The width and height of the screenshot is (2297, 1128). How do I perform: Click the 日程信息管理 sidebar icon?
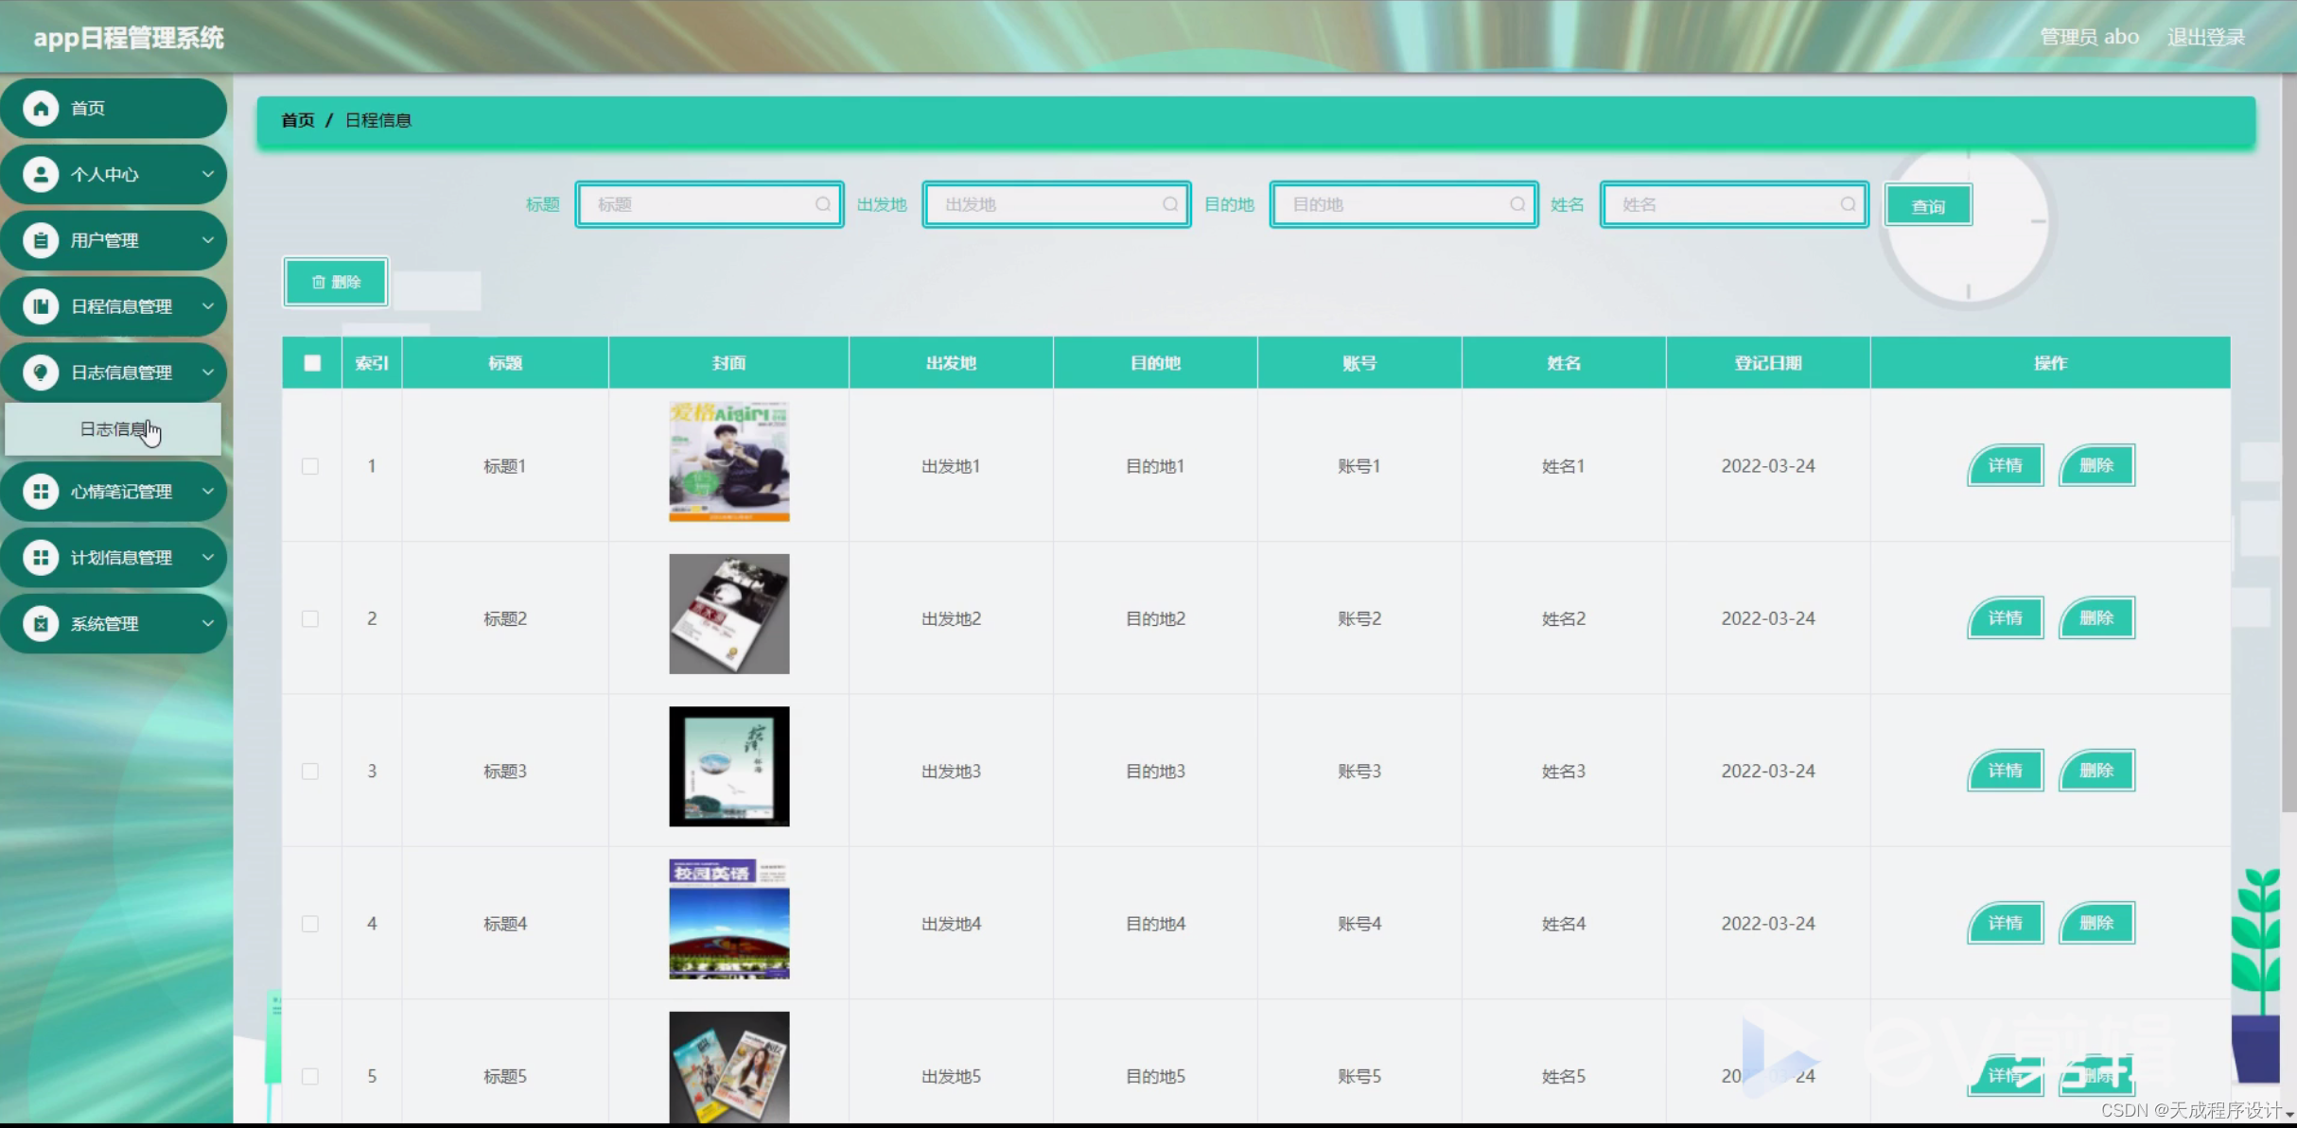click(41, 306)
